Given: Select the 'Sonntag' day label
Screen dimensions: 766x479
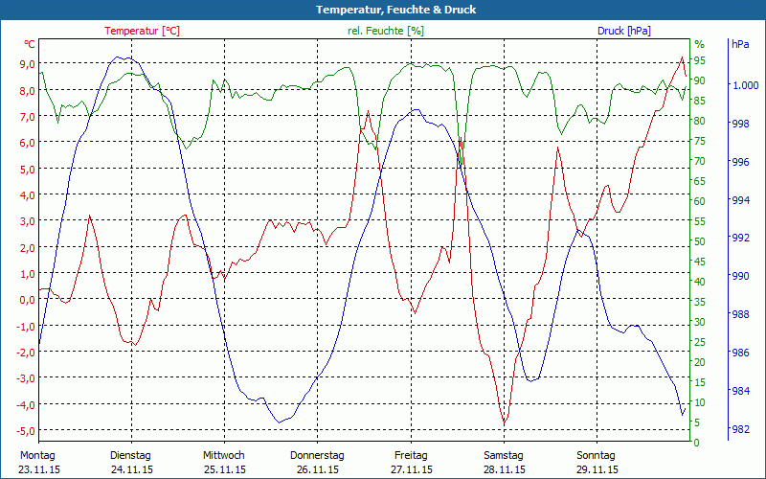Looking at the screenshot, I should 596,456.
